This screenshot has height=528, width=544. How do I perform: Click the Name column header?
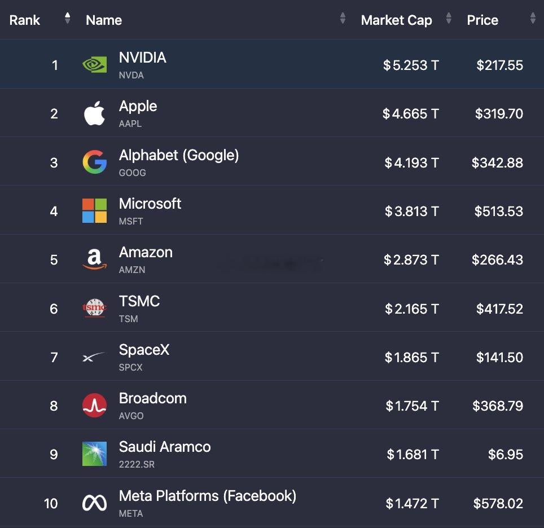104,20
